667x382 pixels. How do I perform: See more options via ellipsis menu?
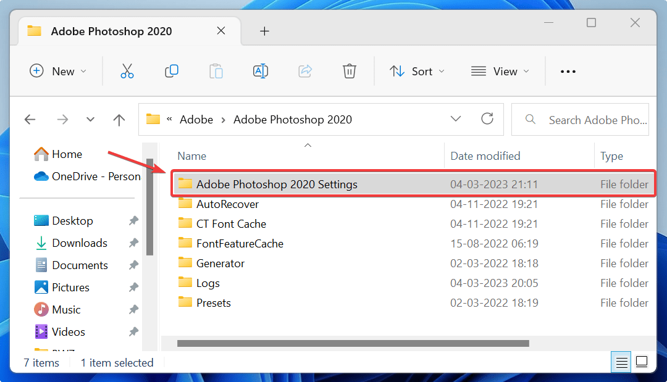568,71
